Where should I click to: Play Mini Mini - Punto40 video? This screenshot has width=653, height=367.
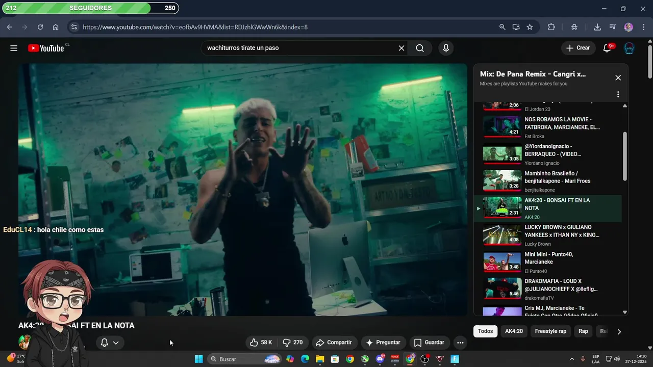tap(548, 262)
